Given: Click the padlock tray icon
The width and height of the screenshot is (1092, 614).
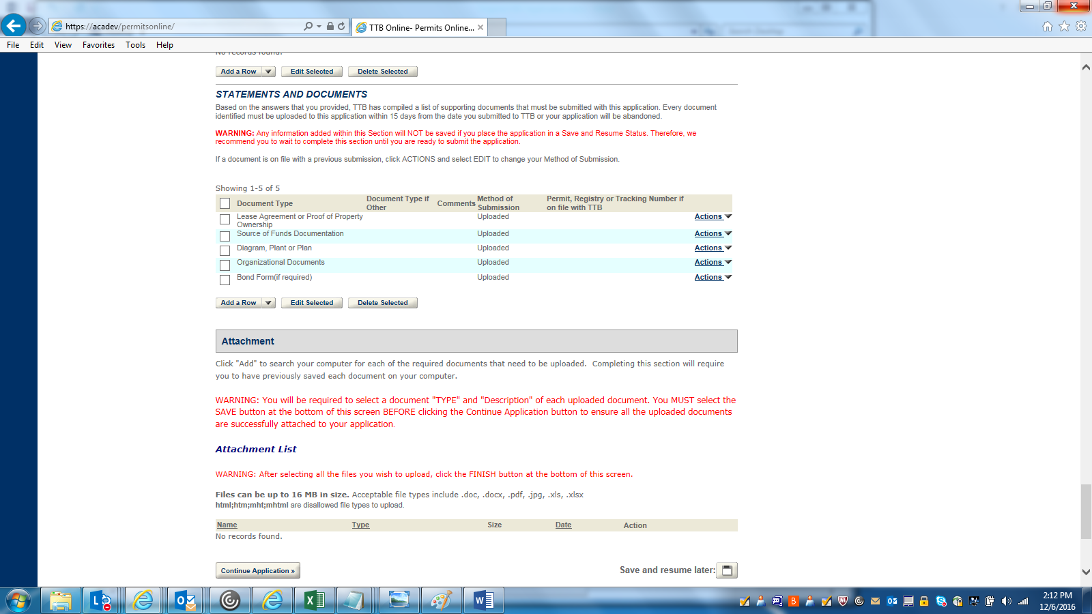Looking at the screenshot, I should pos(924,601).
